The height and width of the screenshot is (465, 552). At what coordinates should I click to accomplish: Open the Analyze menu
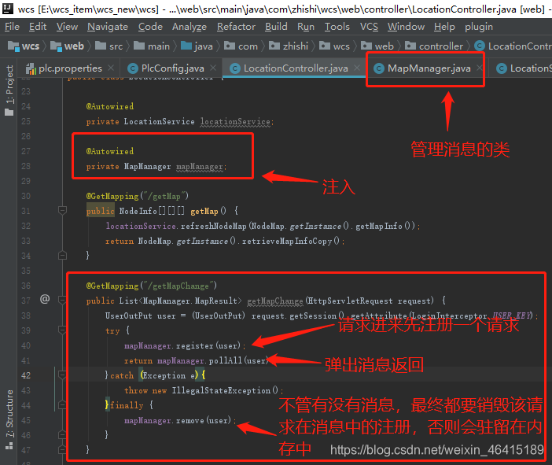[x=190, y=27]
